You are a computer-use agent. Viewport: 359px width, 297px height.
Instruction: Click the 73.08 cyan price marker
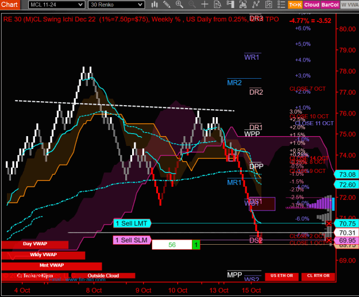click(346, 175)
